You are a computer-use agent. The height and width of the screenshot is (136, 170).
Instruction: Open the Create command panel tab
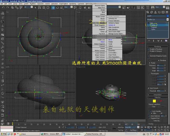tap(148, 12)
